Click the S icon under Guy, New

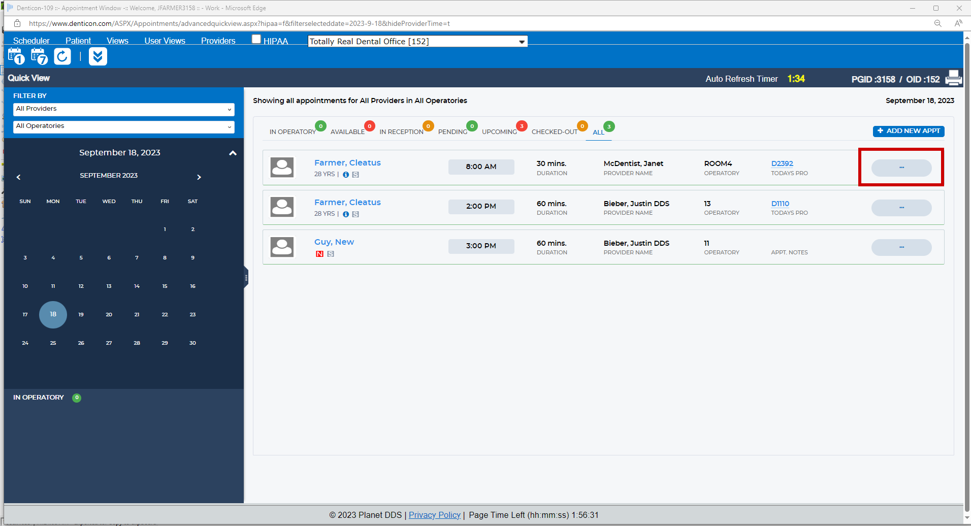click(331, 254)
